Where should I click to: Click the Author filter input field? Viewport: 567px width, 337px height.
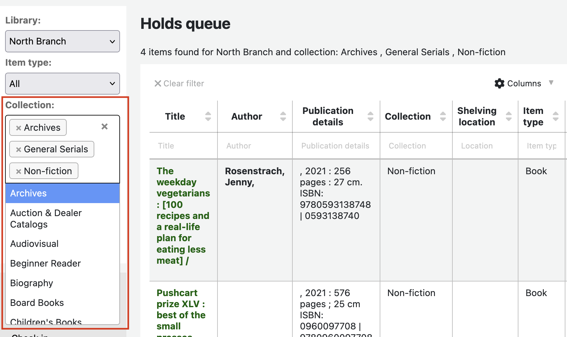[x=255, y=146]
